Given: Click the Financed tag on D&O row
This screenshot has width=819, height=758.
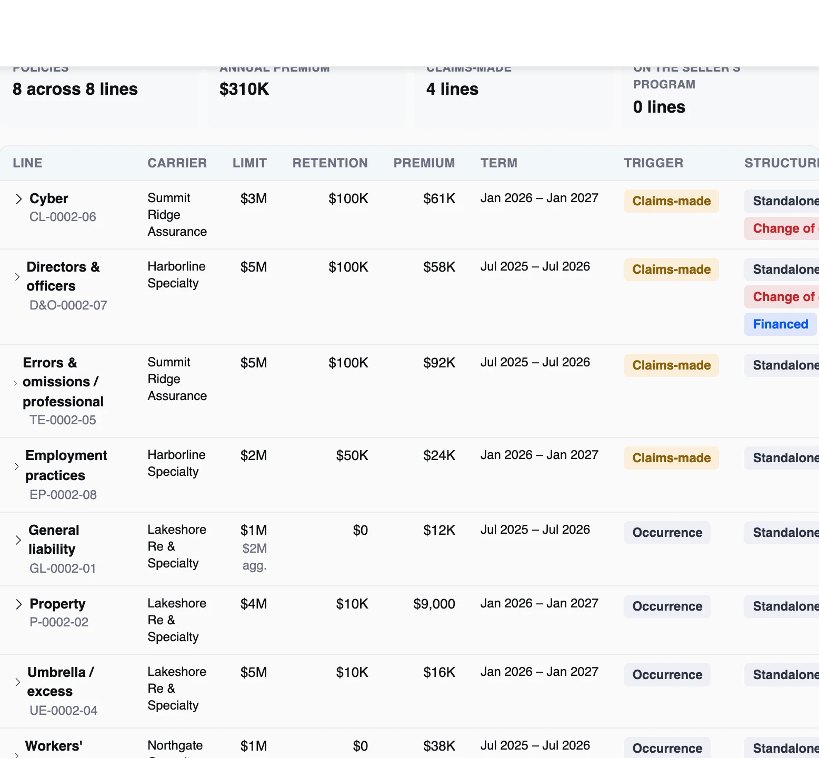Looking at the screenshot, I should pos(781,324).
